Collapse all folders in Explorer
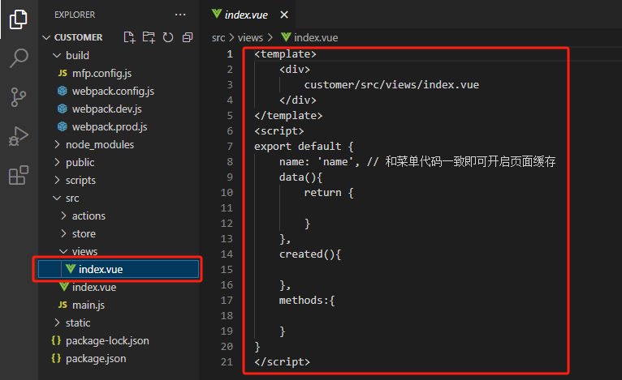This screenshot has height=380, width=622. pyautogui.click(x=188, y=37)
